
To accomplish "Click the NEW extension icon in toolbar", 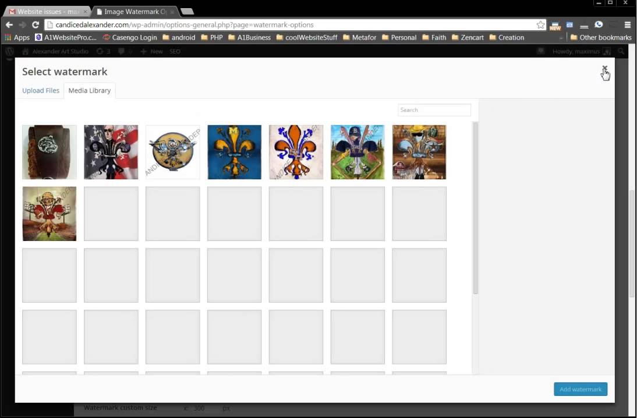I will (x=555, y=26).
